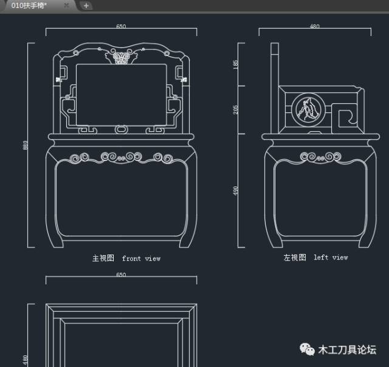Click the 左视图 left view label
389x367 pixels.
point(315,258)
